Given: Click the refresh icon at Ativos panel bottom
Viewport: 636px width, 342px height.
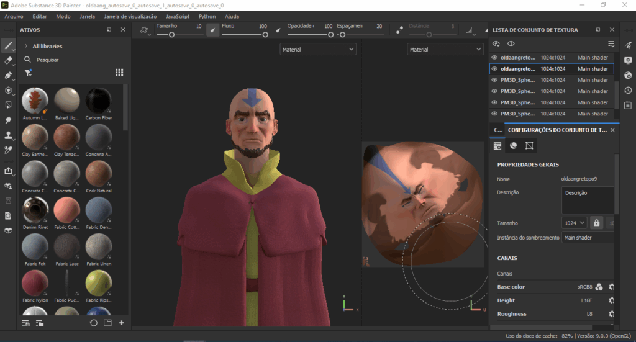Looking at the screenshot, I should point(94,323).
